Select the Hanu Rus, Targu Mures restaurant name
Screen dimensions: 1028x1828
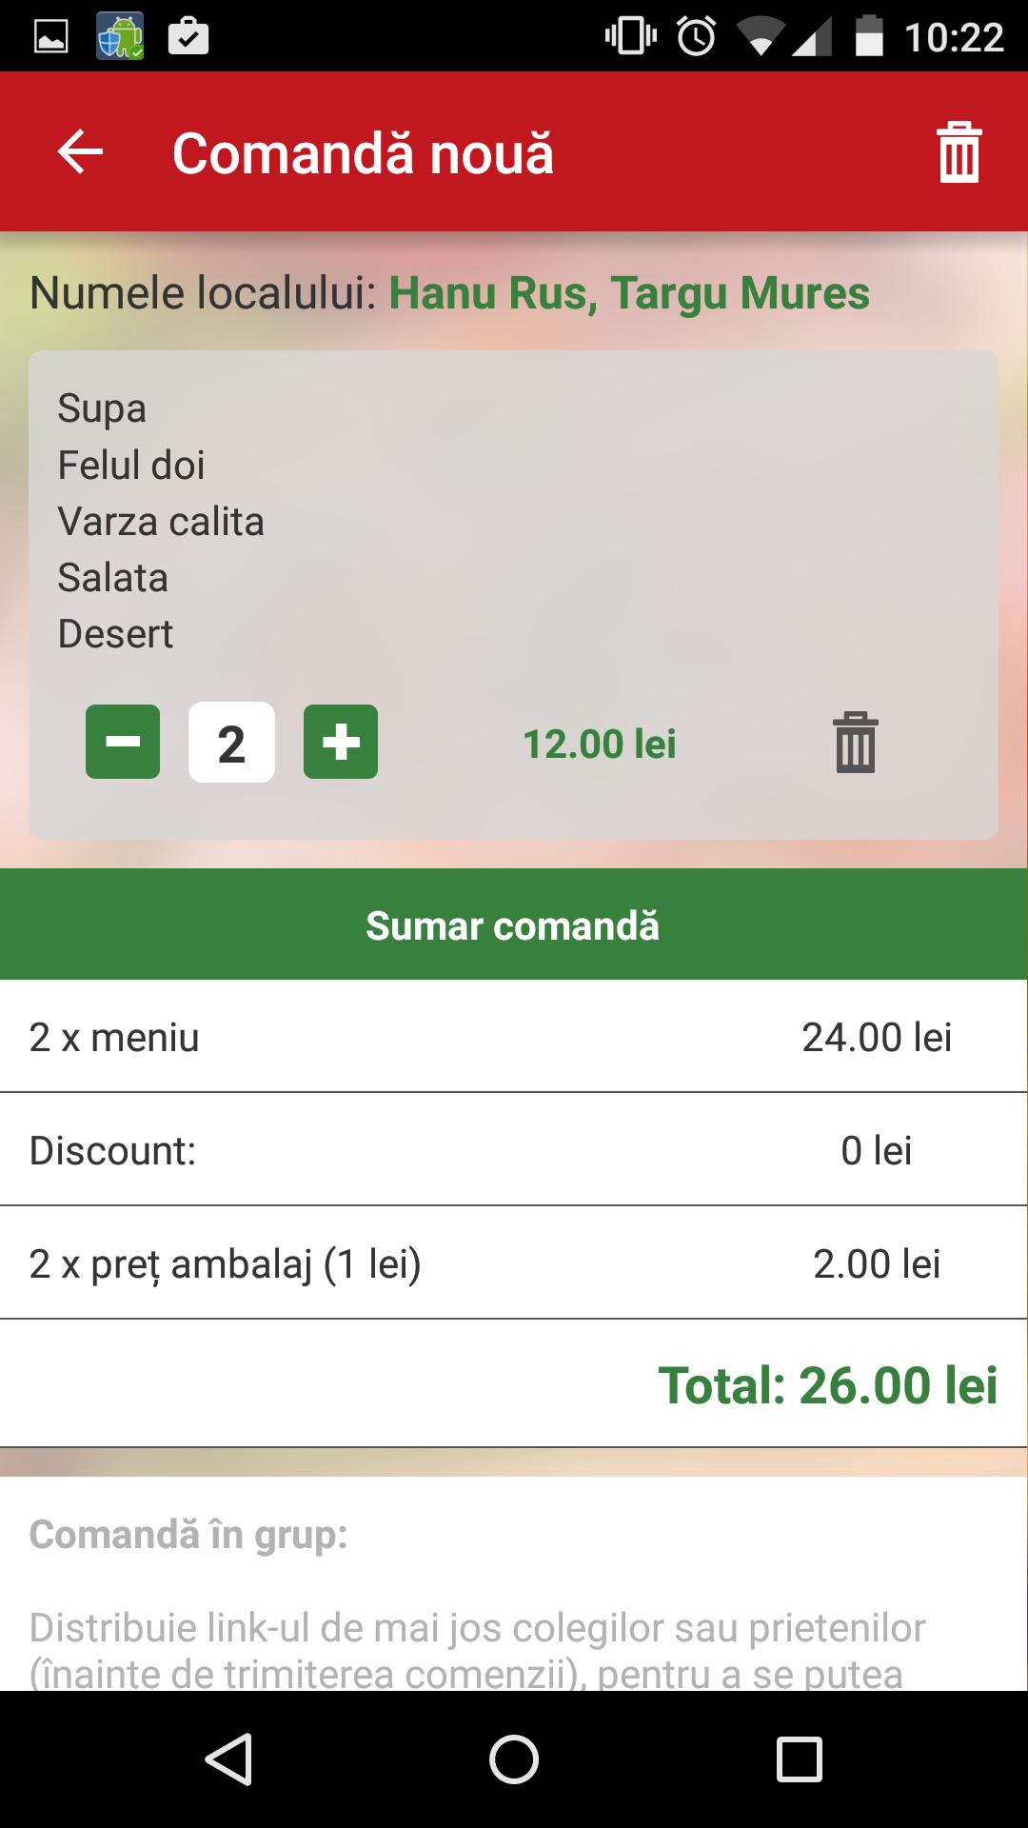[628, 293]
